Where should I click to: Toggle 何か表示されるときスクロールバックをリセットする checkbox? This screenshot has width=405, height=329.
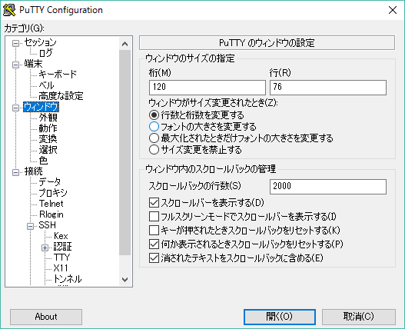[246, 244]
